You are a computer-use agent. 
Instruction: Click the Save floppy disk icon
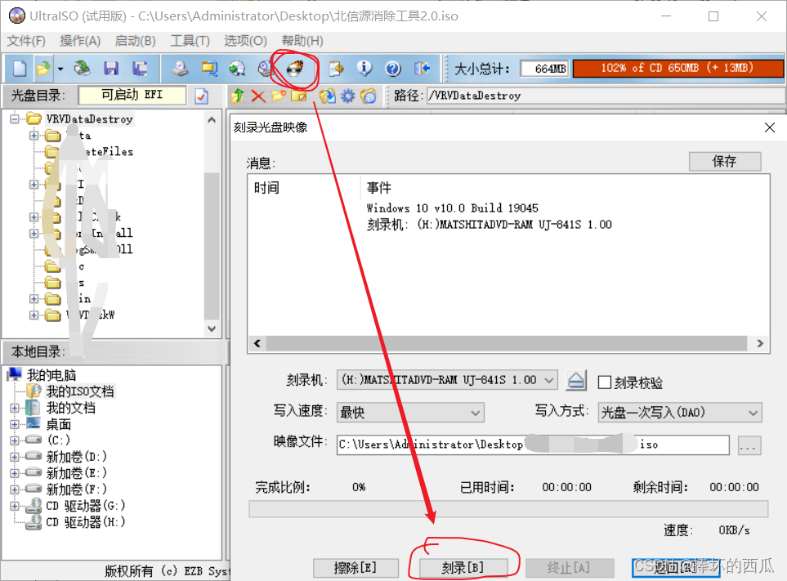coord(111,69)
